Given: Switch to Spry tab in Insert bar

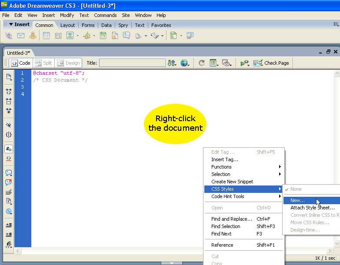Looking at the screenshot, I should click(123, 25).
